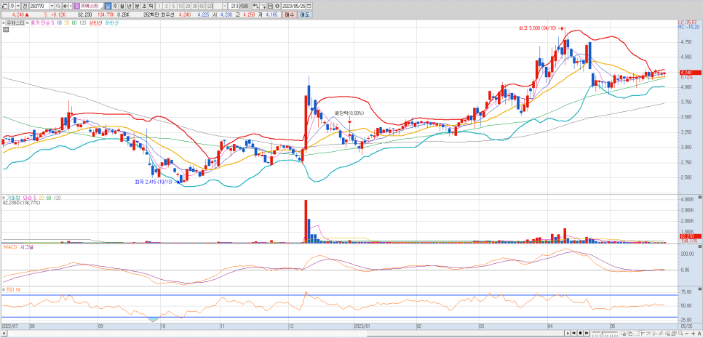Viewport: 703px width, 338px height.
Task: Expand the dropdown arrow next to speaker icon
Action: pyautogui.click(x=71, y=6)
